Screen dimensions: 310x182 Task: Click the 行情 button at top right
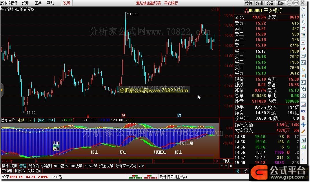tap(249, 3)
